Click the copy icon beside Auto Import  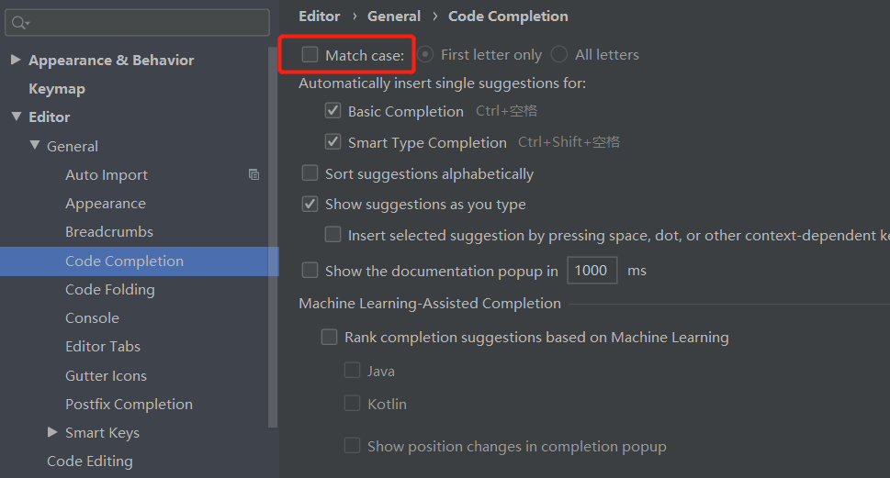(x=254, y=174)
